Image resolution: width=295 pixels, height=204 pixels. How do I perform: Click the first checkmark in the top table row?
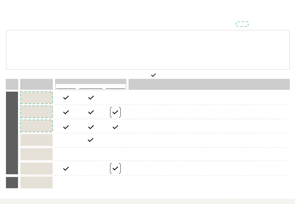66,97
